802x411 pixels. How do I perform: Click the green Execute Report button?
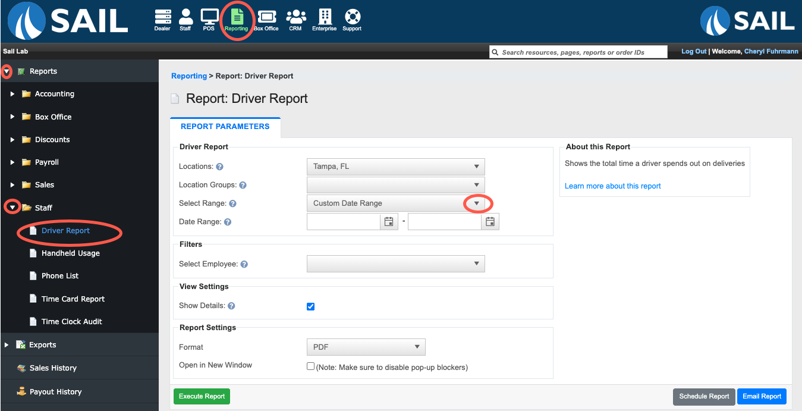click(x=202, y=396)
